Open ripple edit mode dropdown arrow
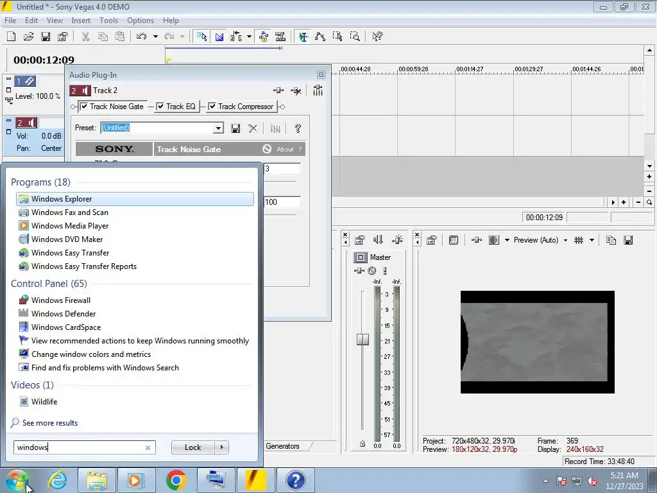This screenshot has height=493, width=657. click(249, 37)
